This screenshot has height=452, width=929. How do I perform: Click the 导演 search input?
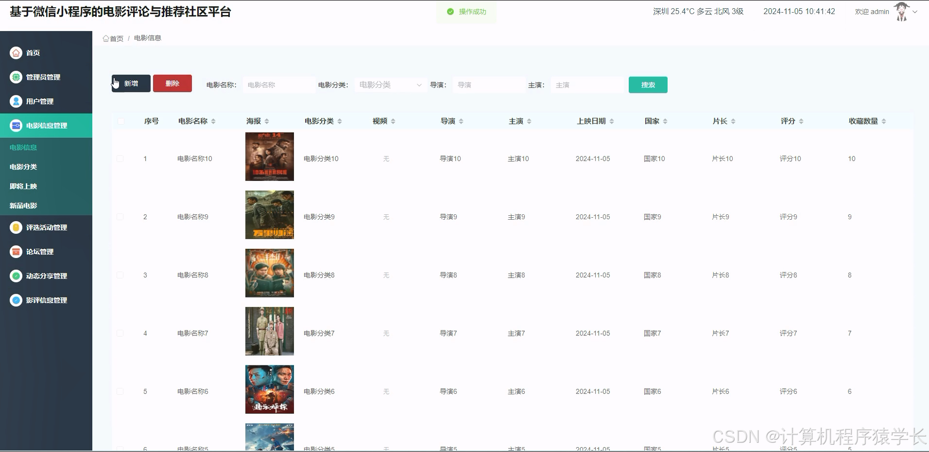(489, 85)
